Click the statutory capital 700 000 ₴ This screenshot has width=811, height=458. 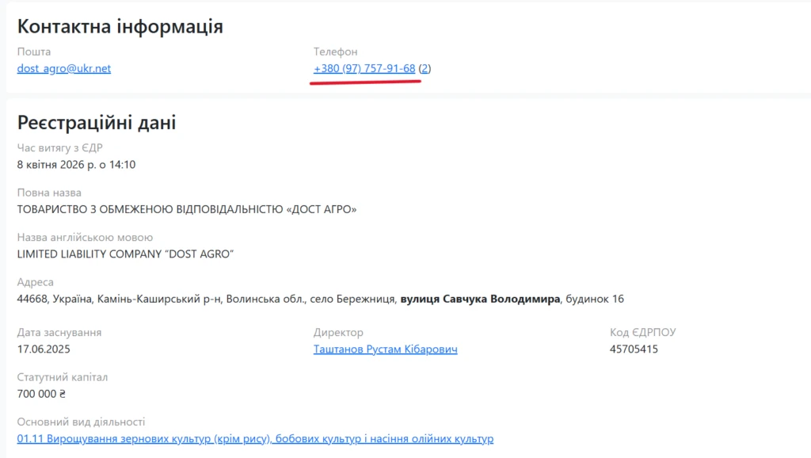click(x=48, y=394)
